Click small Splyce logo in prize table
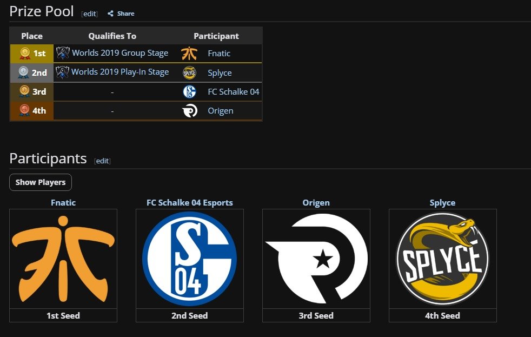Screen dimensions: 531x337 pos(189,73)
